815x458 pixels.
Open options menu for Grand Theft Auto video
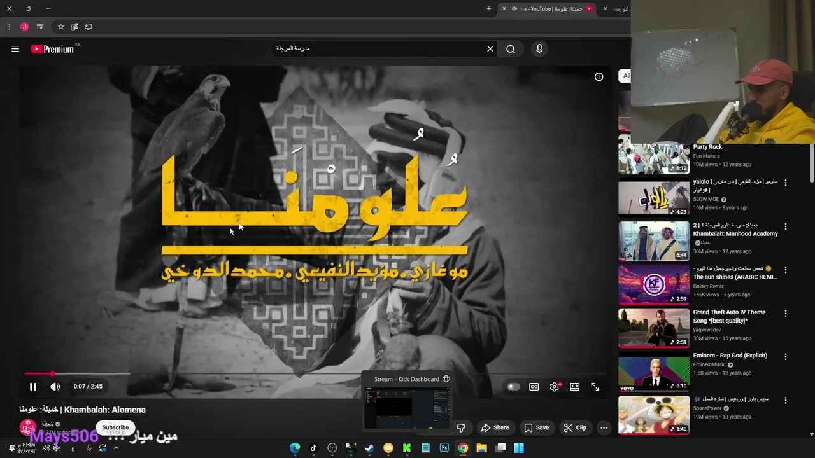click(785, 314)
